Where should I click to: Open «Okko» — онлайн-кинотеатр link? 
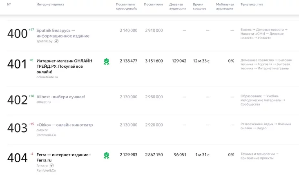(x=65, y=125)
